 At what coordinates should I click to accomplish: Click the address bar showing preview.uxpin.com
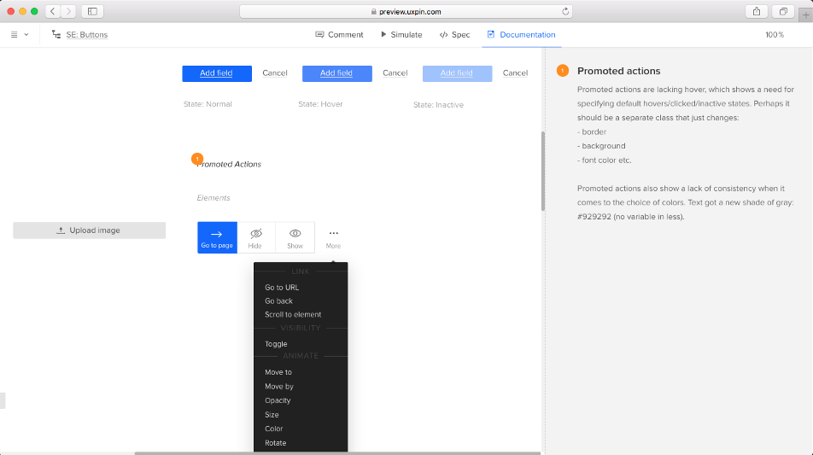click(406, 11)
